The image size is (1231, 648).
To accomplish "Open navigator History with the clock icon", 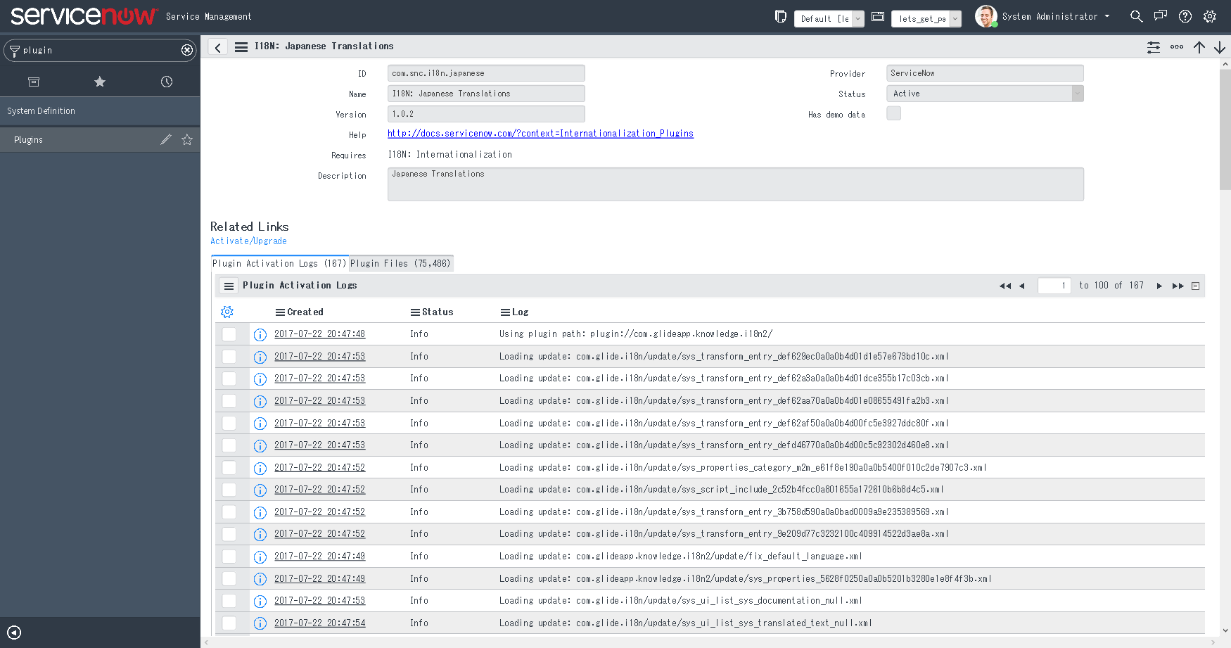I will pyautogui.click(x=166, y=82).
